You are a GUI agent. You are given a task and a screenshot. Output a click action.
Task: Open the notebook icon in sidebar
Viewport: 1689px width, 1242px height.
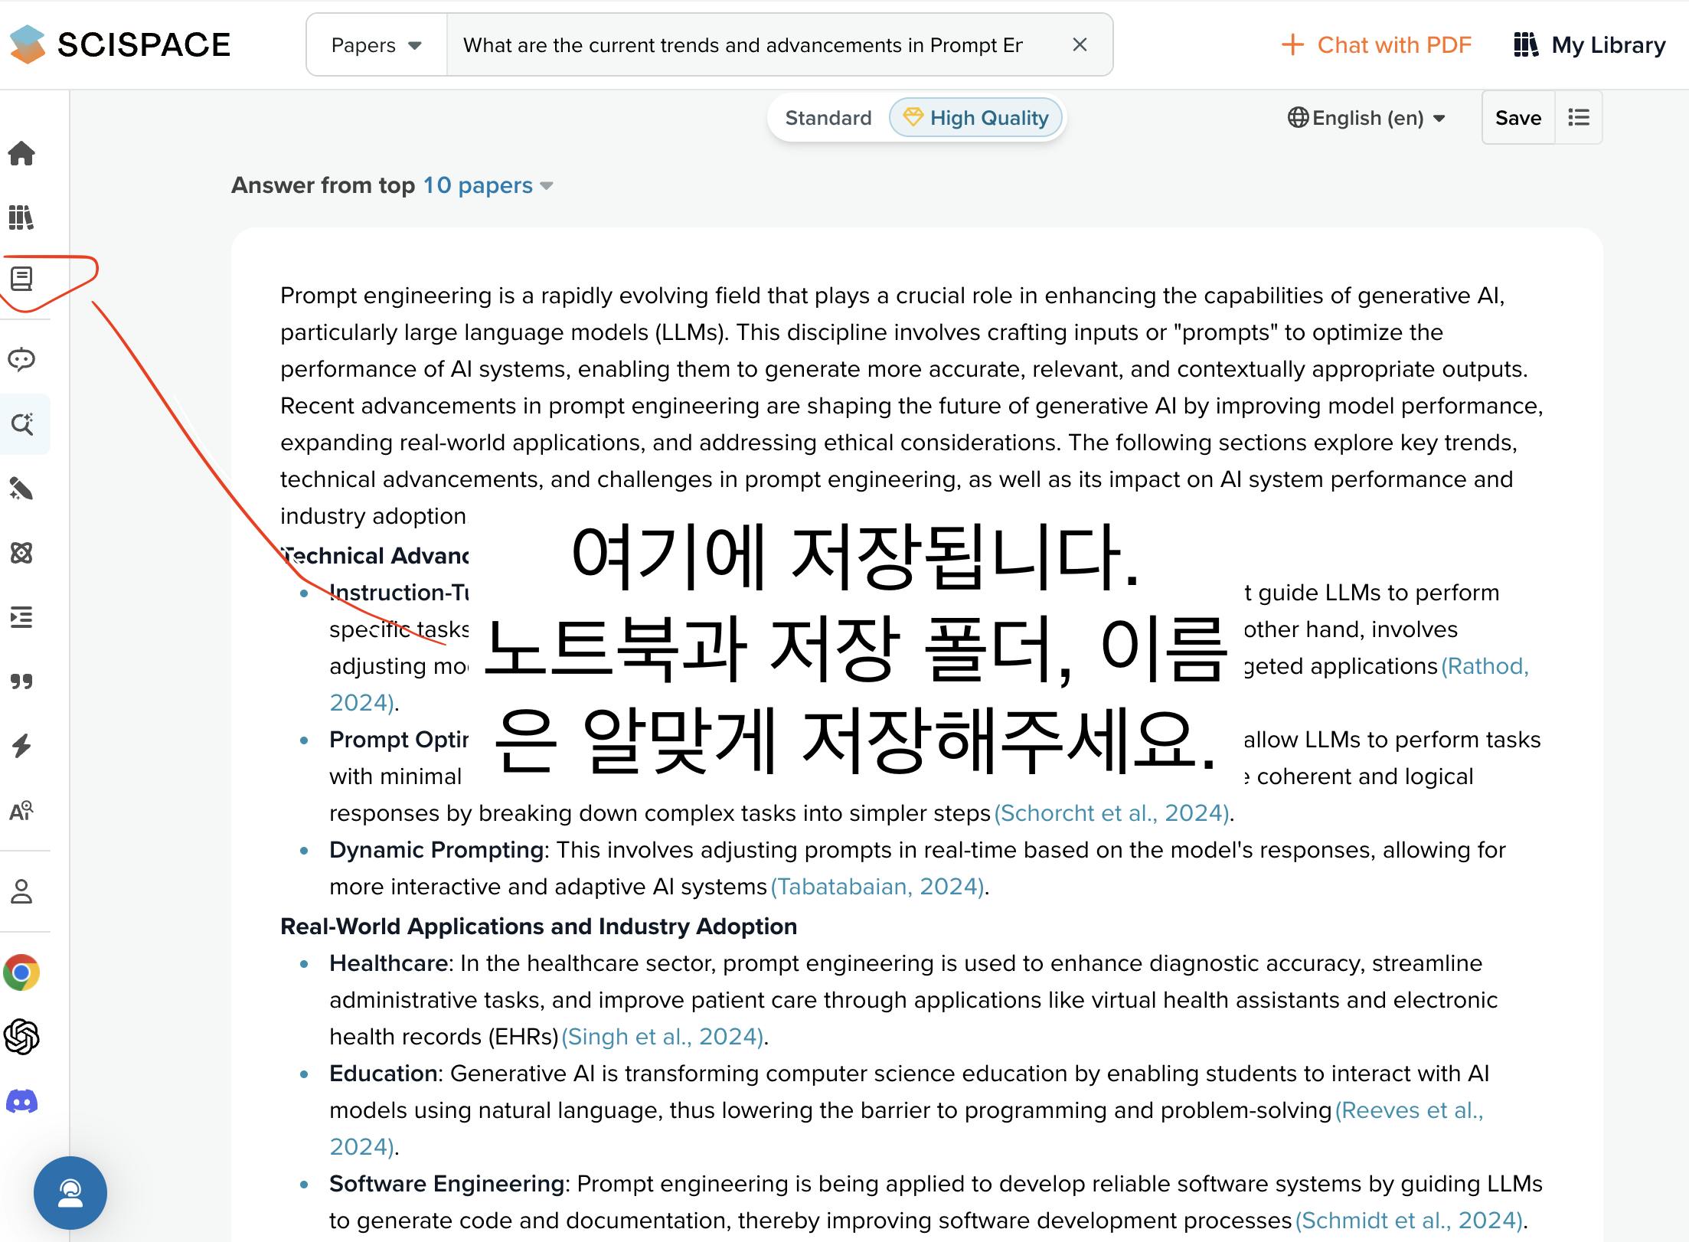pos(21,279)
